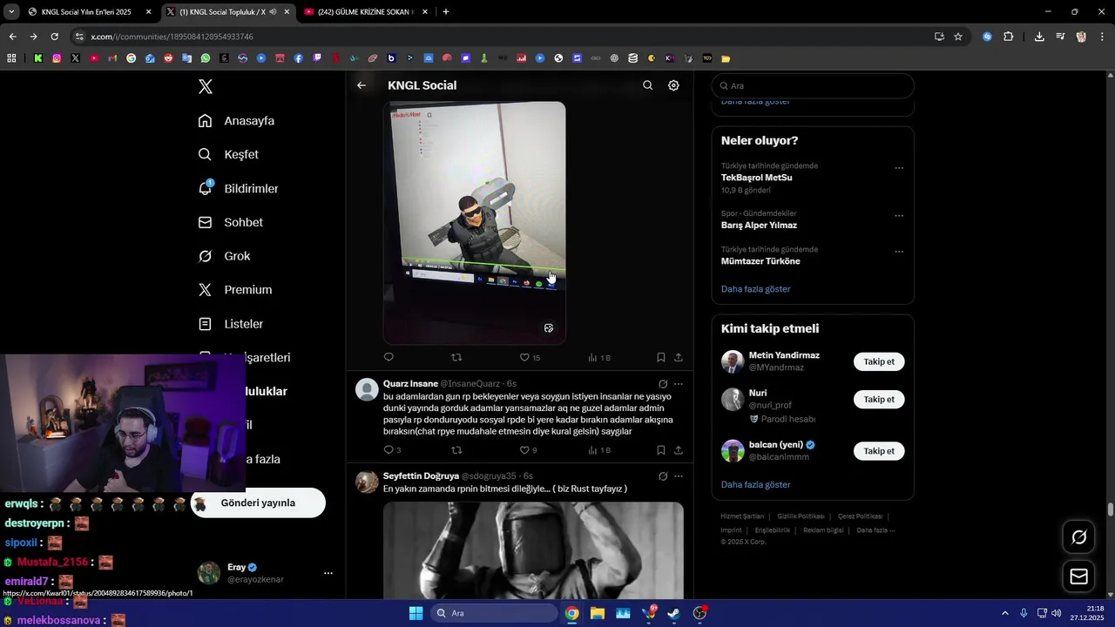Viewport: 1115px width, 627px height.
Task: Open Grok explain on Seyfettin Doğruya's post
Action: 663,476
